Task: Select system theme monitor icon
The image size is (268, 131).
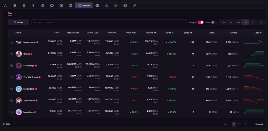Action: pos(240,124)
